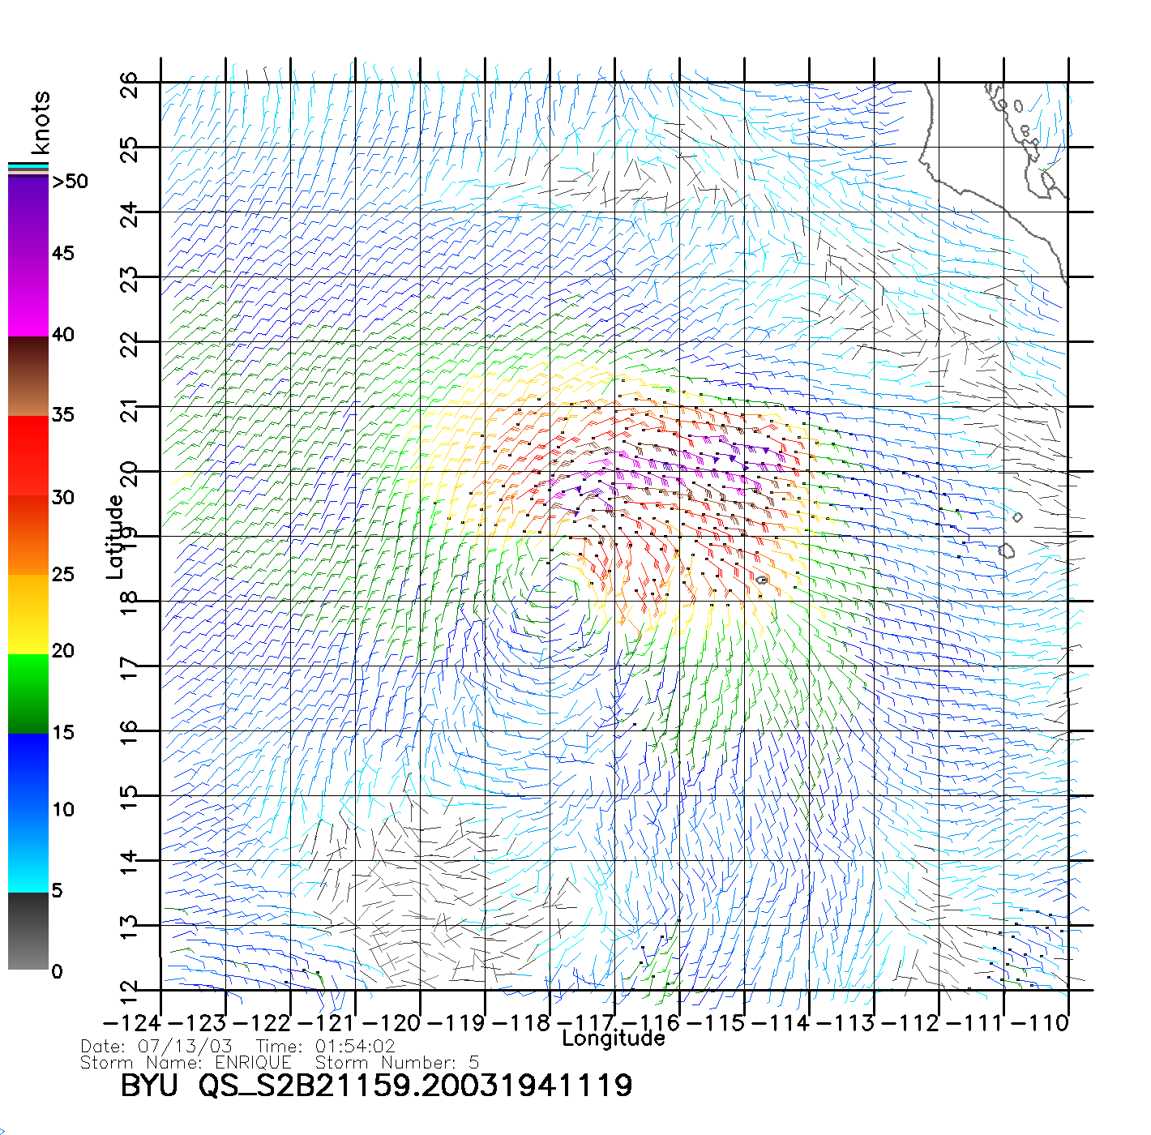1151x1135 pixels.
Task: Click the "knots" legend unit label
Action: tap(40, 123)
